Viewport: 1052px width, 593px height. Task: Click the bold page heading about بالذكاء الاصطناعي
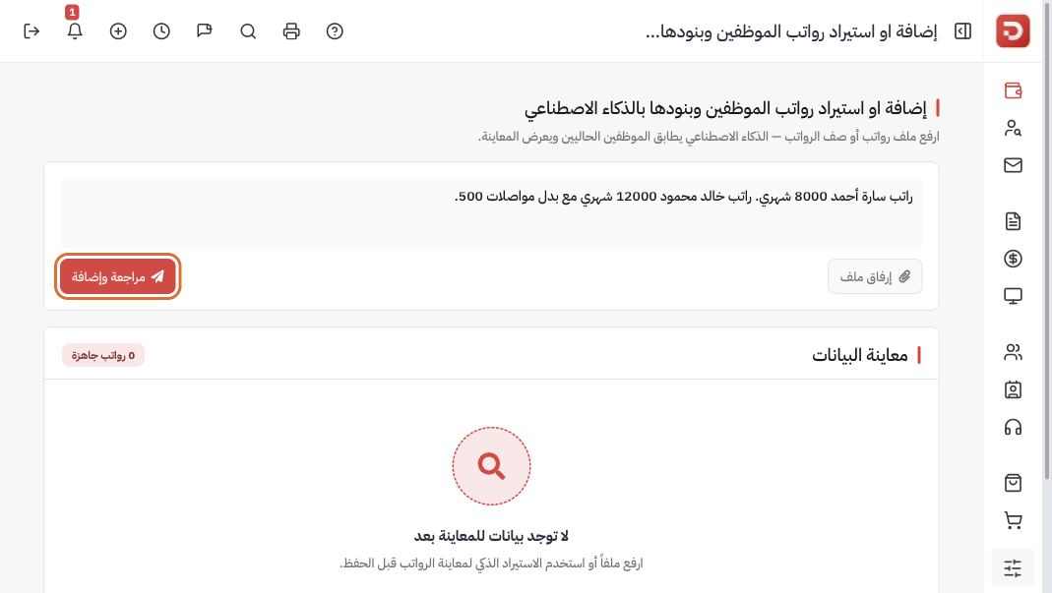tap(725, 108)
